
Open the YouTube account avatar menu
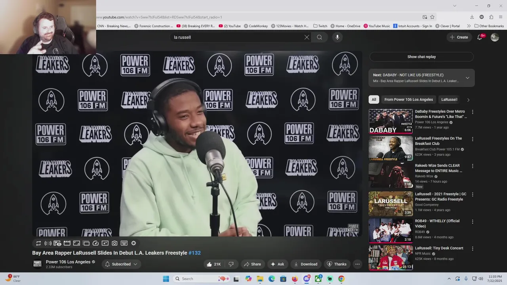pyautogui.click(x=495, y=37)
